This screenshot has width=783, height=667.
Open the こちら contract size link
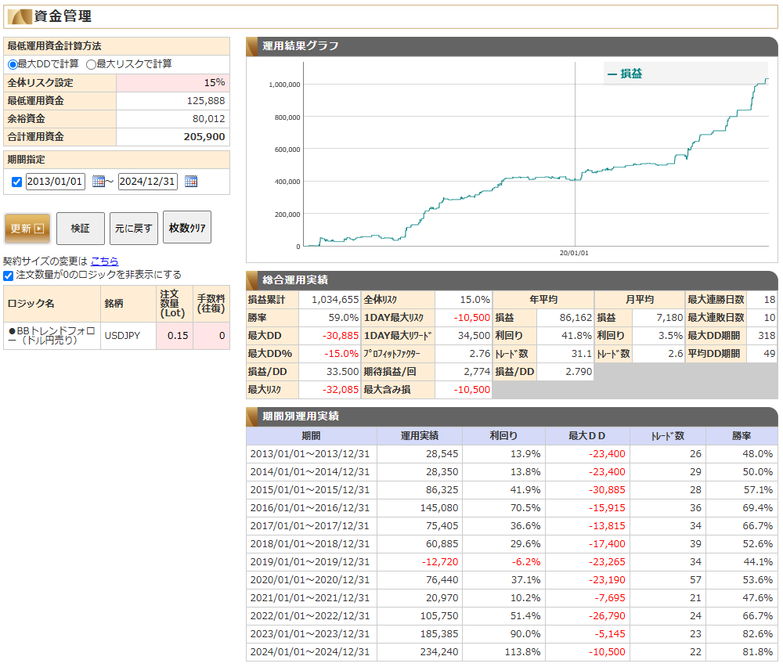pyautogui.click(x=104, y=261)
